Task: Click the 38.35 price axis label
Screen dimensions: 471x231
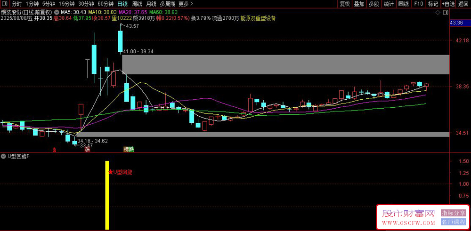Action: 462,87
